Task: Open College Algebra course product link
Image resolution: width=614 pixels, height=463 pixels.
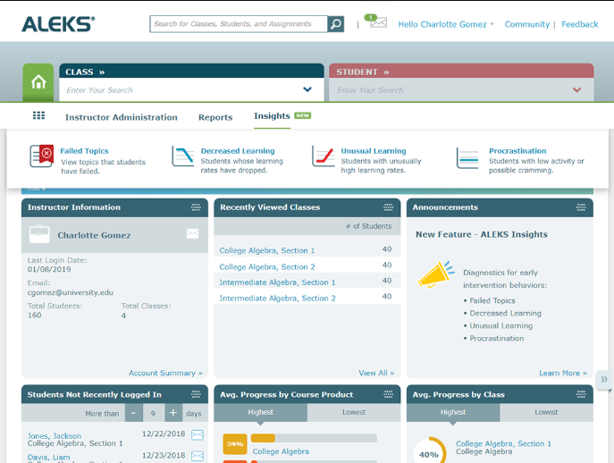Action: tap(281, 451)
